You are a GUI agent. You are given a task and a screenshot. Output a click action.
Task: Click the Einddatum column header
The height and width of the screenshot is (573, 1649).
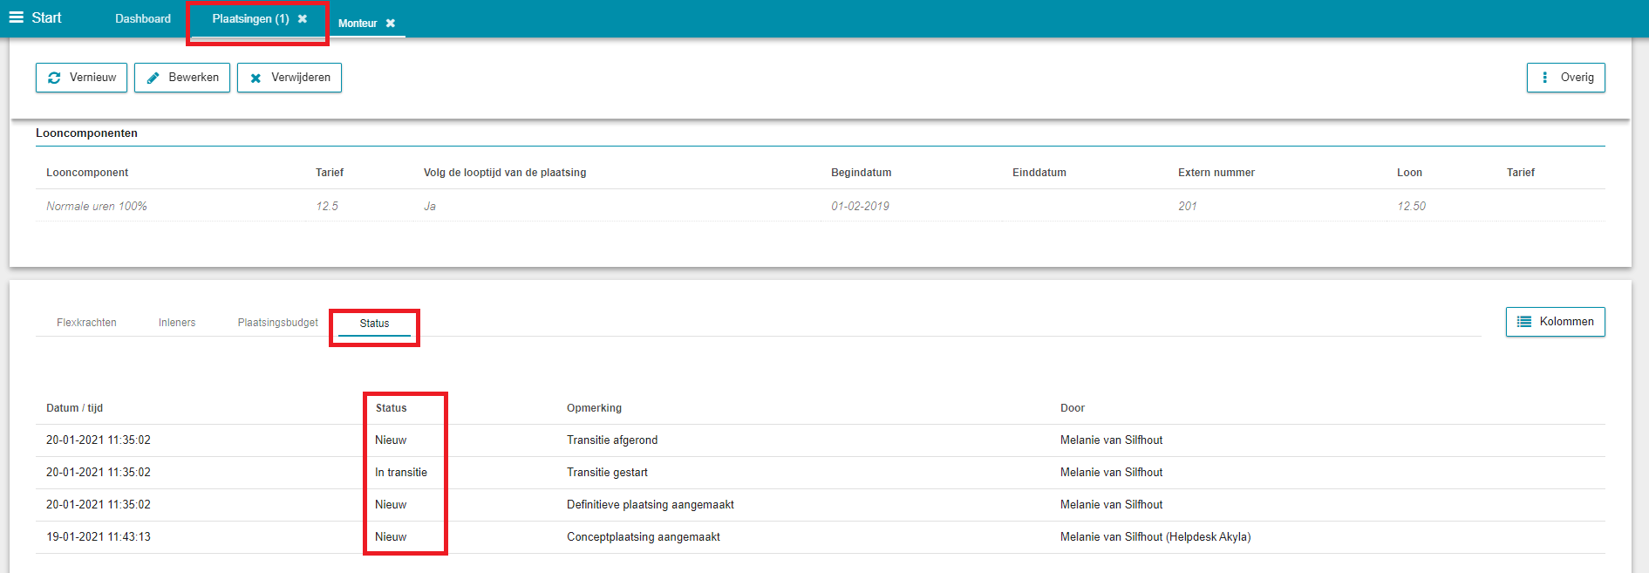click(1039, 173)
